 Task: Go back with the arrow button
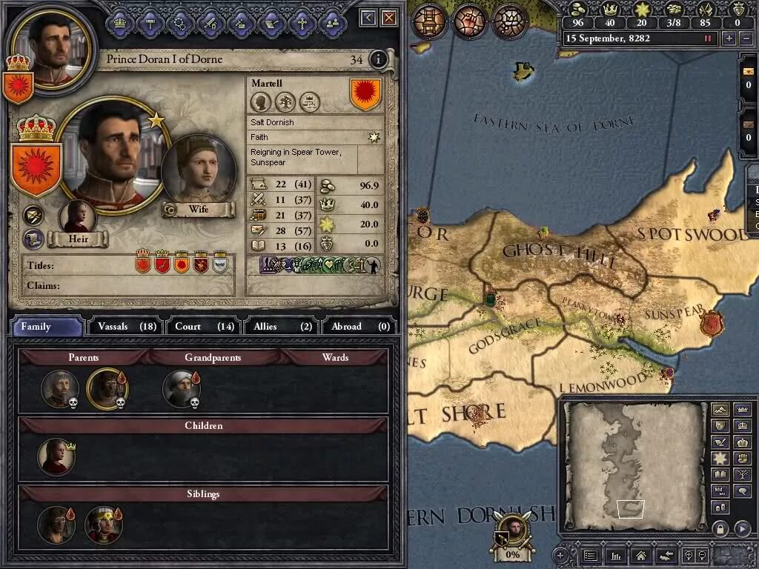[368, 18]
